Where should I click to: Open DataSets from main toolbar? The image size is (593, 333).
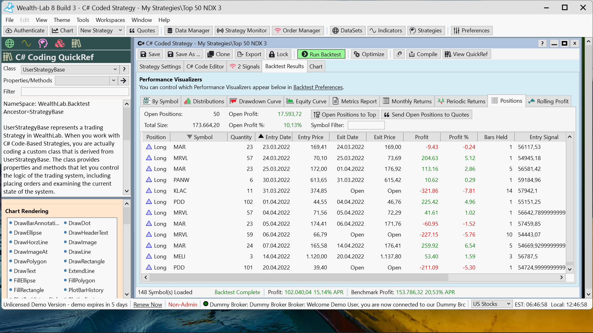point(348,31)
